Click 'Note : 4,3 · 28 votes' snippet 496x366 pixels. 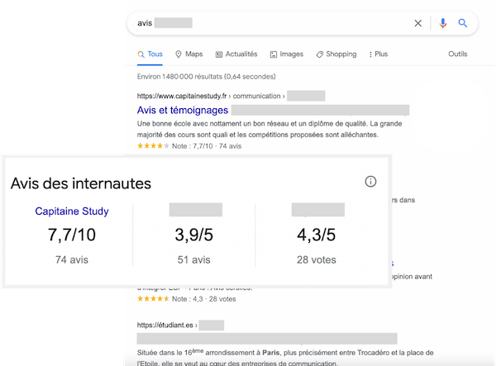[203, 299]
